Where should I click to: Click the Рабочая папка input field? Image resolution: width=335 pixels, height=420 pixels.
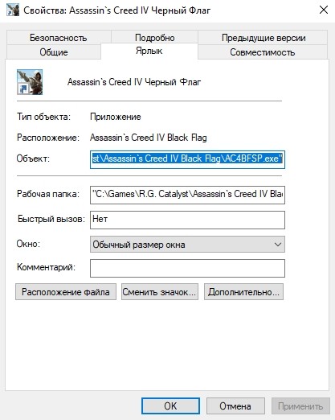[x=187, y=195]
